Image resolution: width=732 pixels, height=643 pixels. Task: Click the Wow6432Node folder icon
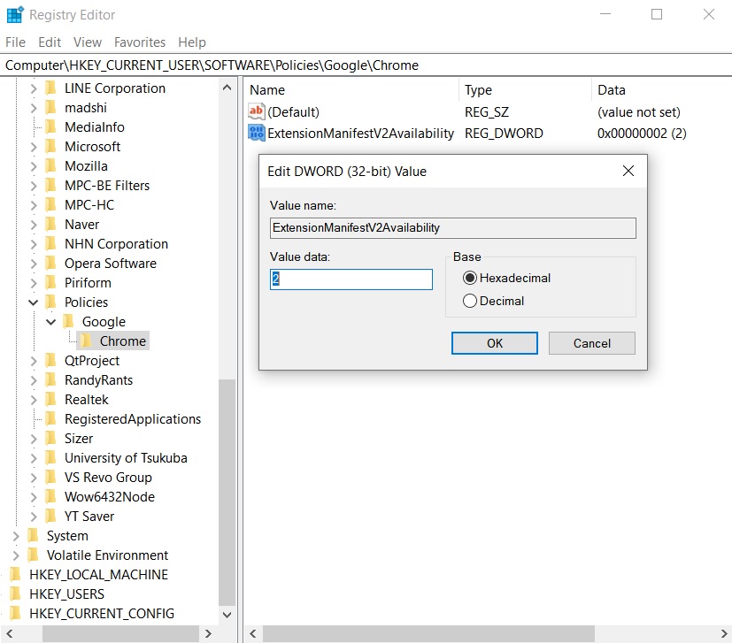tap(50, 496)
